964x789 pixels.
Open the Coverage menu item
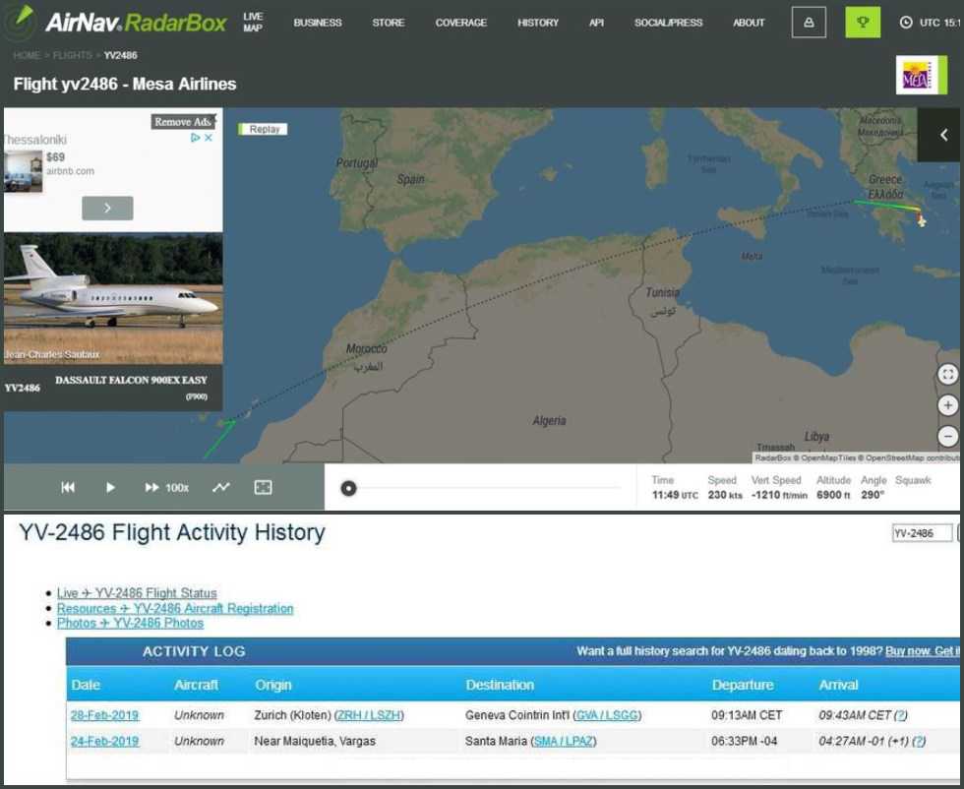tap(461, 23)
